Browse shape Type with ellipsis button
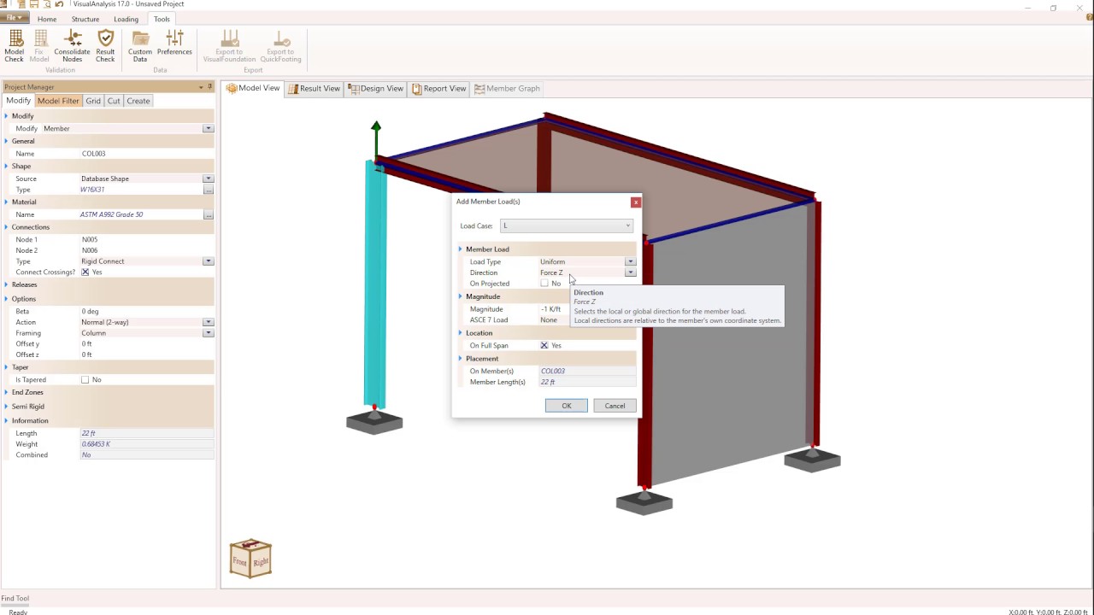The width and height of the screenshot is (1094, 615). coord(208,190)
